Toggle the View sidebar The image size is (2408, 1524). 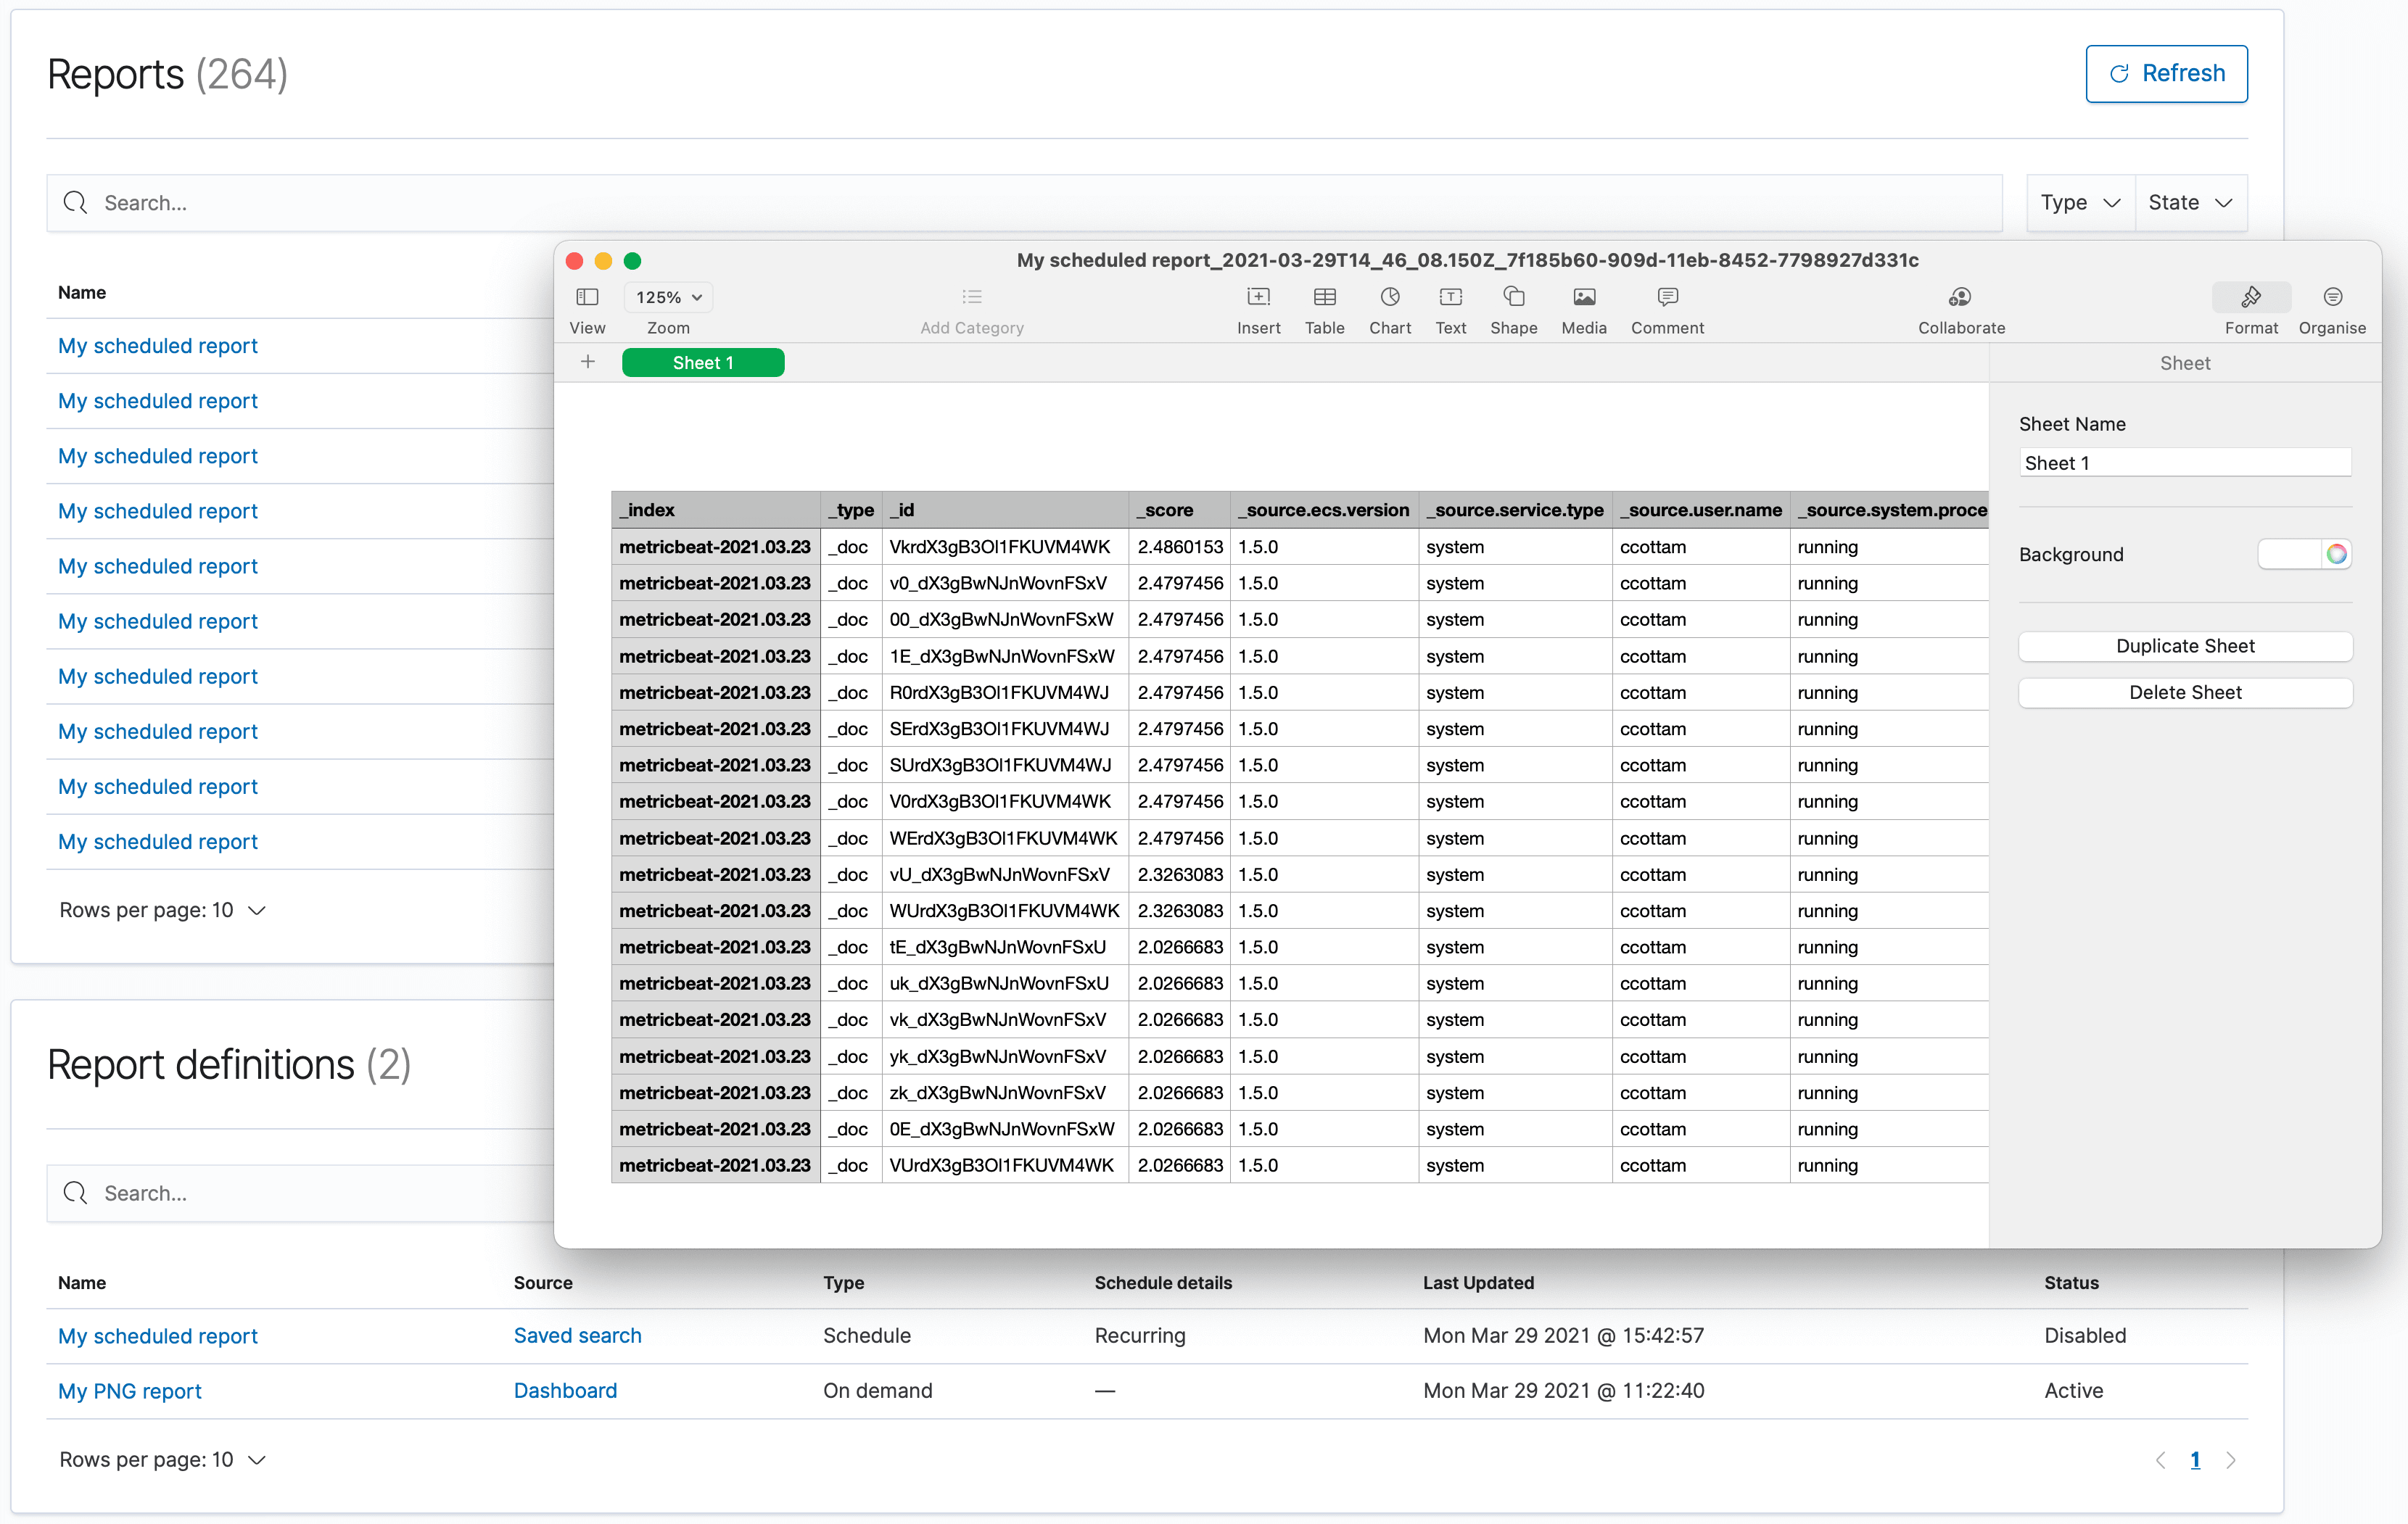(x=587, y=297)
